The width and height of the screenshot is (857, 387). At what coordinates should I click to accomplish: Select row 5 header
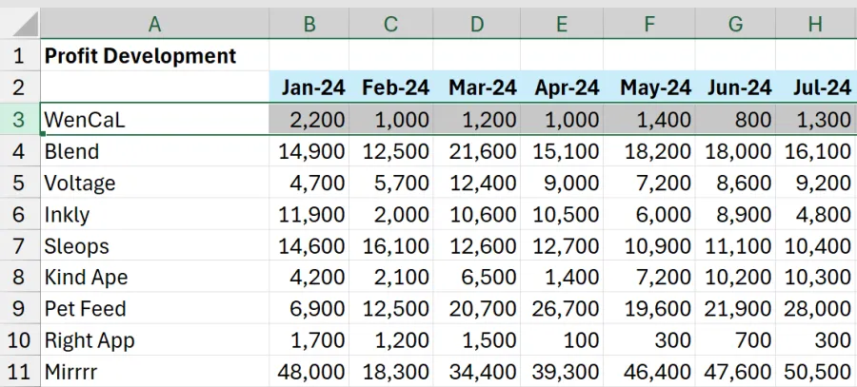(20, 183)
